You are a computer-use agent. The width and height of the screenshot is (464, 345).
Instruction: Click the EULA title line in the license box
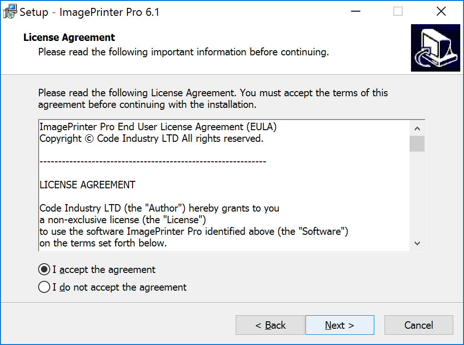tap(158, 127)
